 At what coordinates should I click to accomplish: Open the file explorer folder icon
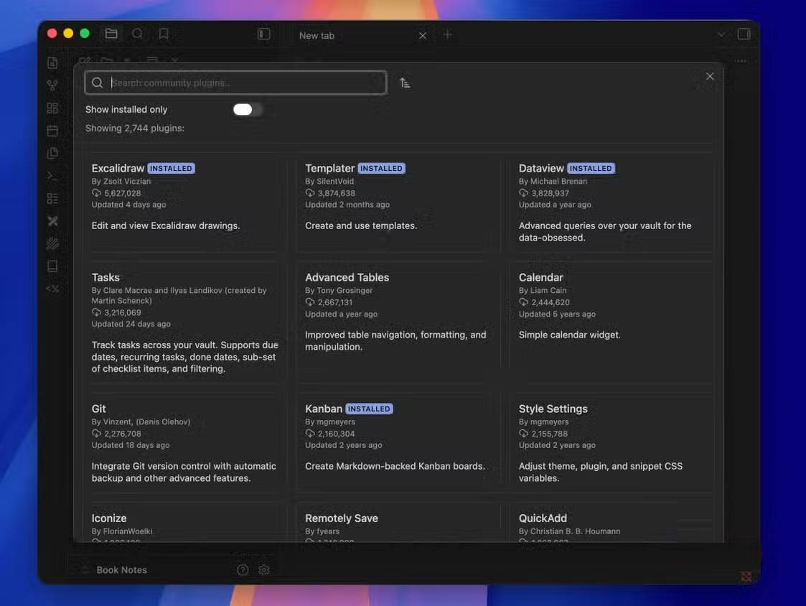(111, 34)
